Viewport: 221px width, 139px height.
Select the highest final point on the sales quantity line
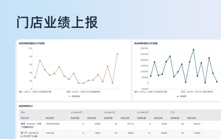pos(117,54)
